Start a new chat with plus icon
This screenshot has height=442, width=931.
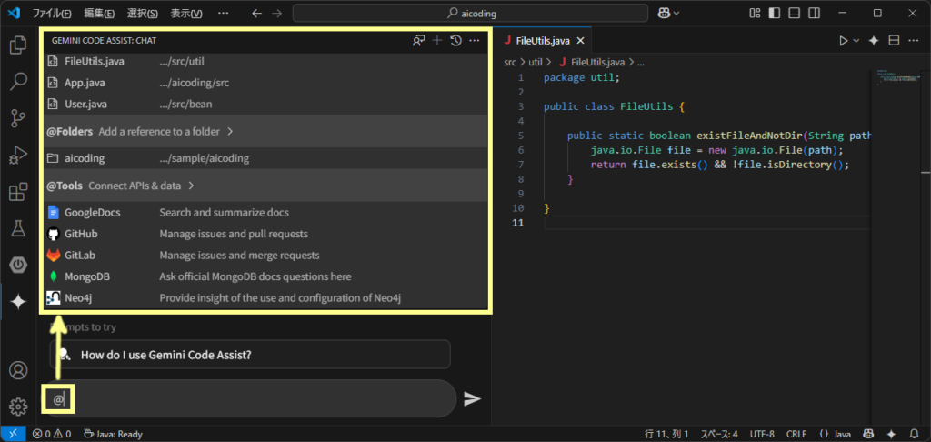coord(437,40)
